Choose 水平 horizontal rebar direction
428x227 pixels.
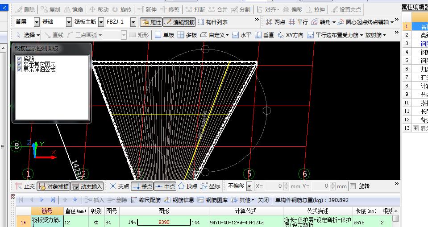click(241, 35)
